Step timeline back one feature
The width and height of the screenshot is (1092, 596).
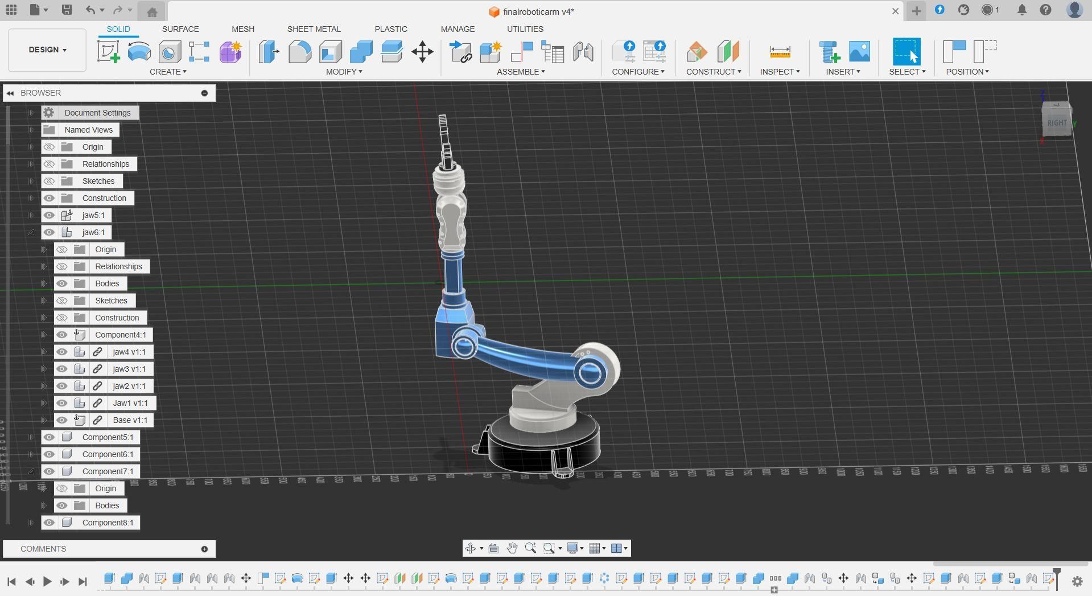pos(30,581)
